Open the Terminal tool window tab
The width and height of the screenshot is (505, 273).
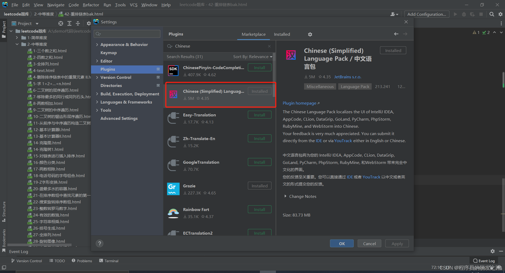point(109,261)
